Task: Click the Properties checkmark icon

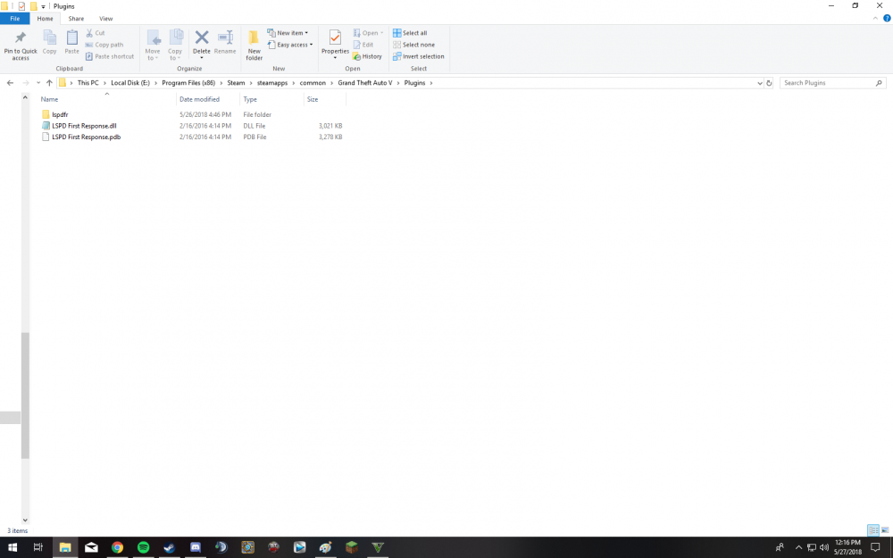Action: click(335, 37)
